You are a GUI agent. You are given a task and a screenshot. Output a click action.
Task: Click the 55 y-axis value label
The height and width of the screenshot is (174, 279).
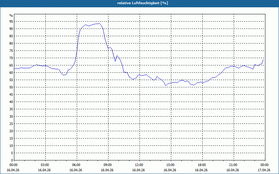(11, 80)
